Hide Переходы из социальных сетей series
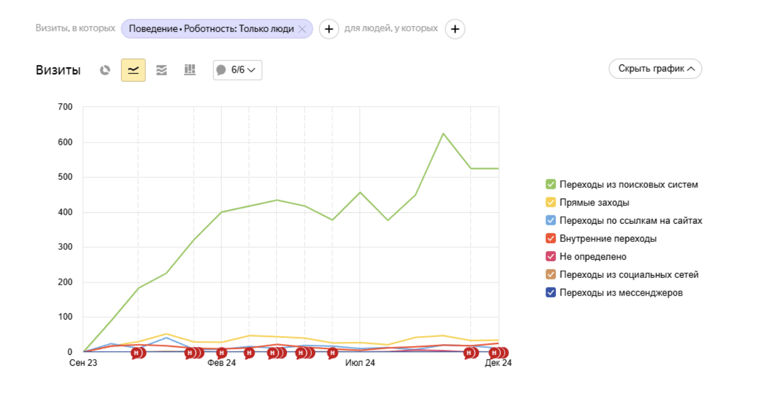 (x=551, y=274)
